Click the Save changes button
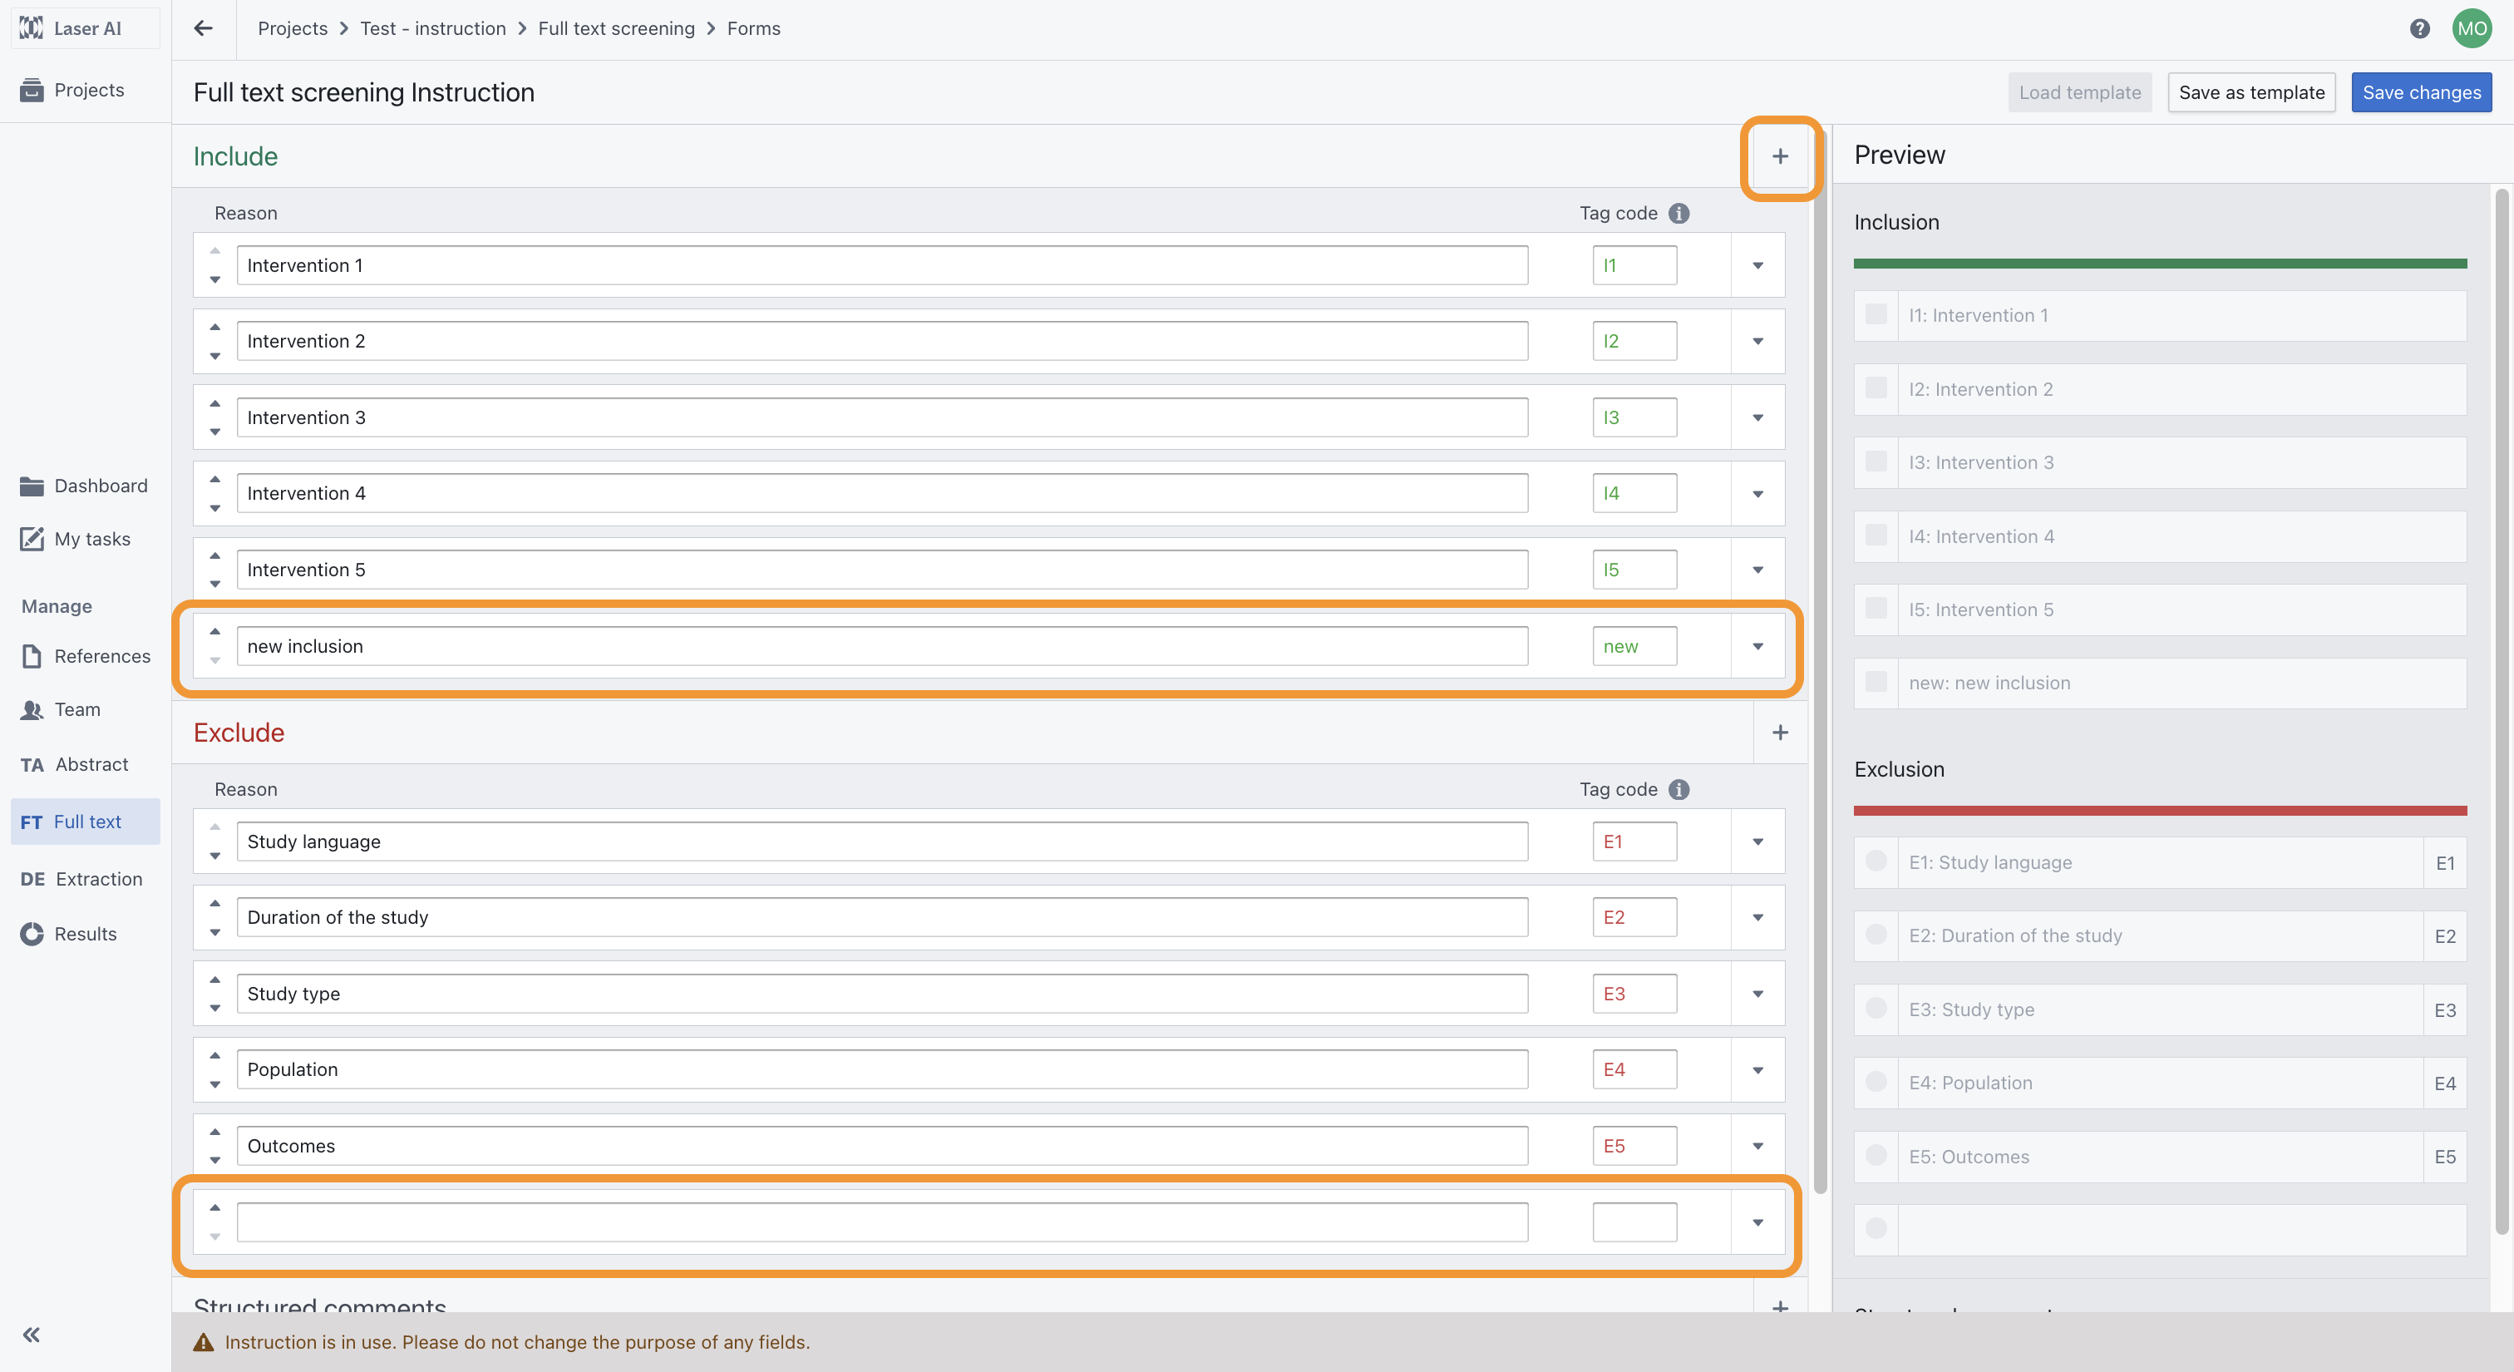This screenshot has height=1372, width=2514. [x=2420, y=91]
